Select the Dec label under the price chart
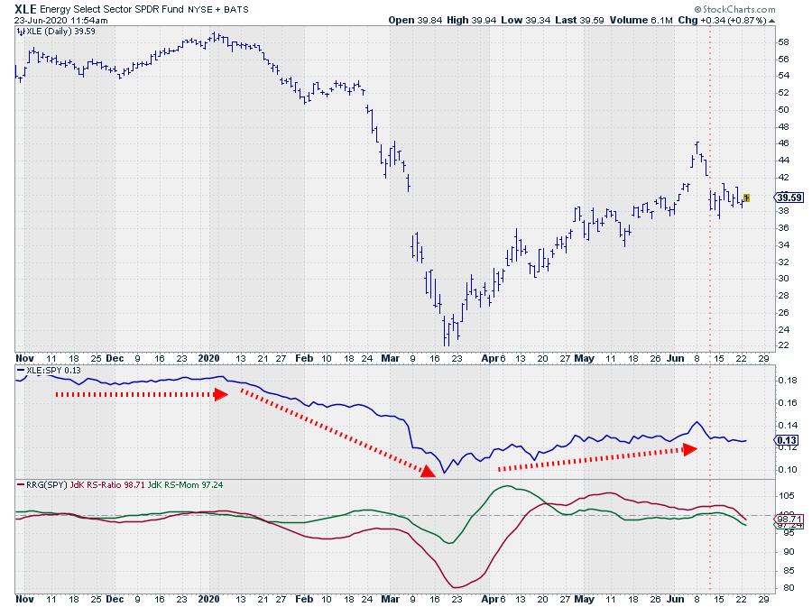The height and width of the screenshot is (607, 812). (115, 358)
